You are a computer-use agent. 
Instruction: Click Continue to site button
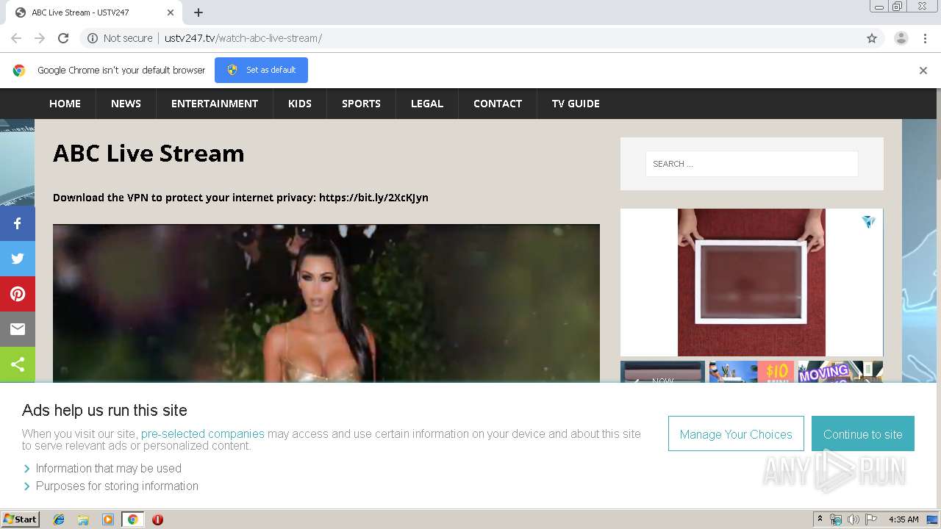point(863,433)
